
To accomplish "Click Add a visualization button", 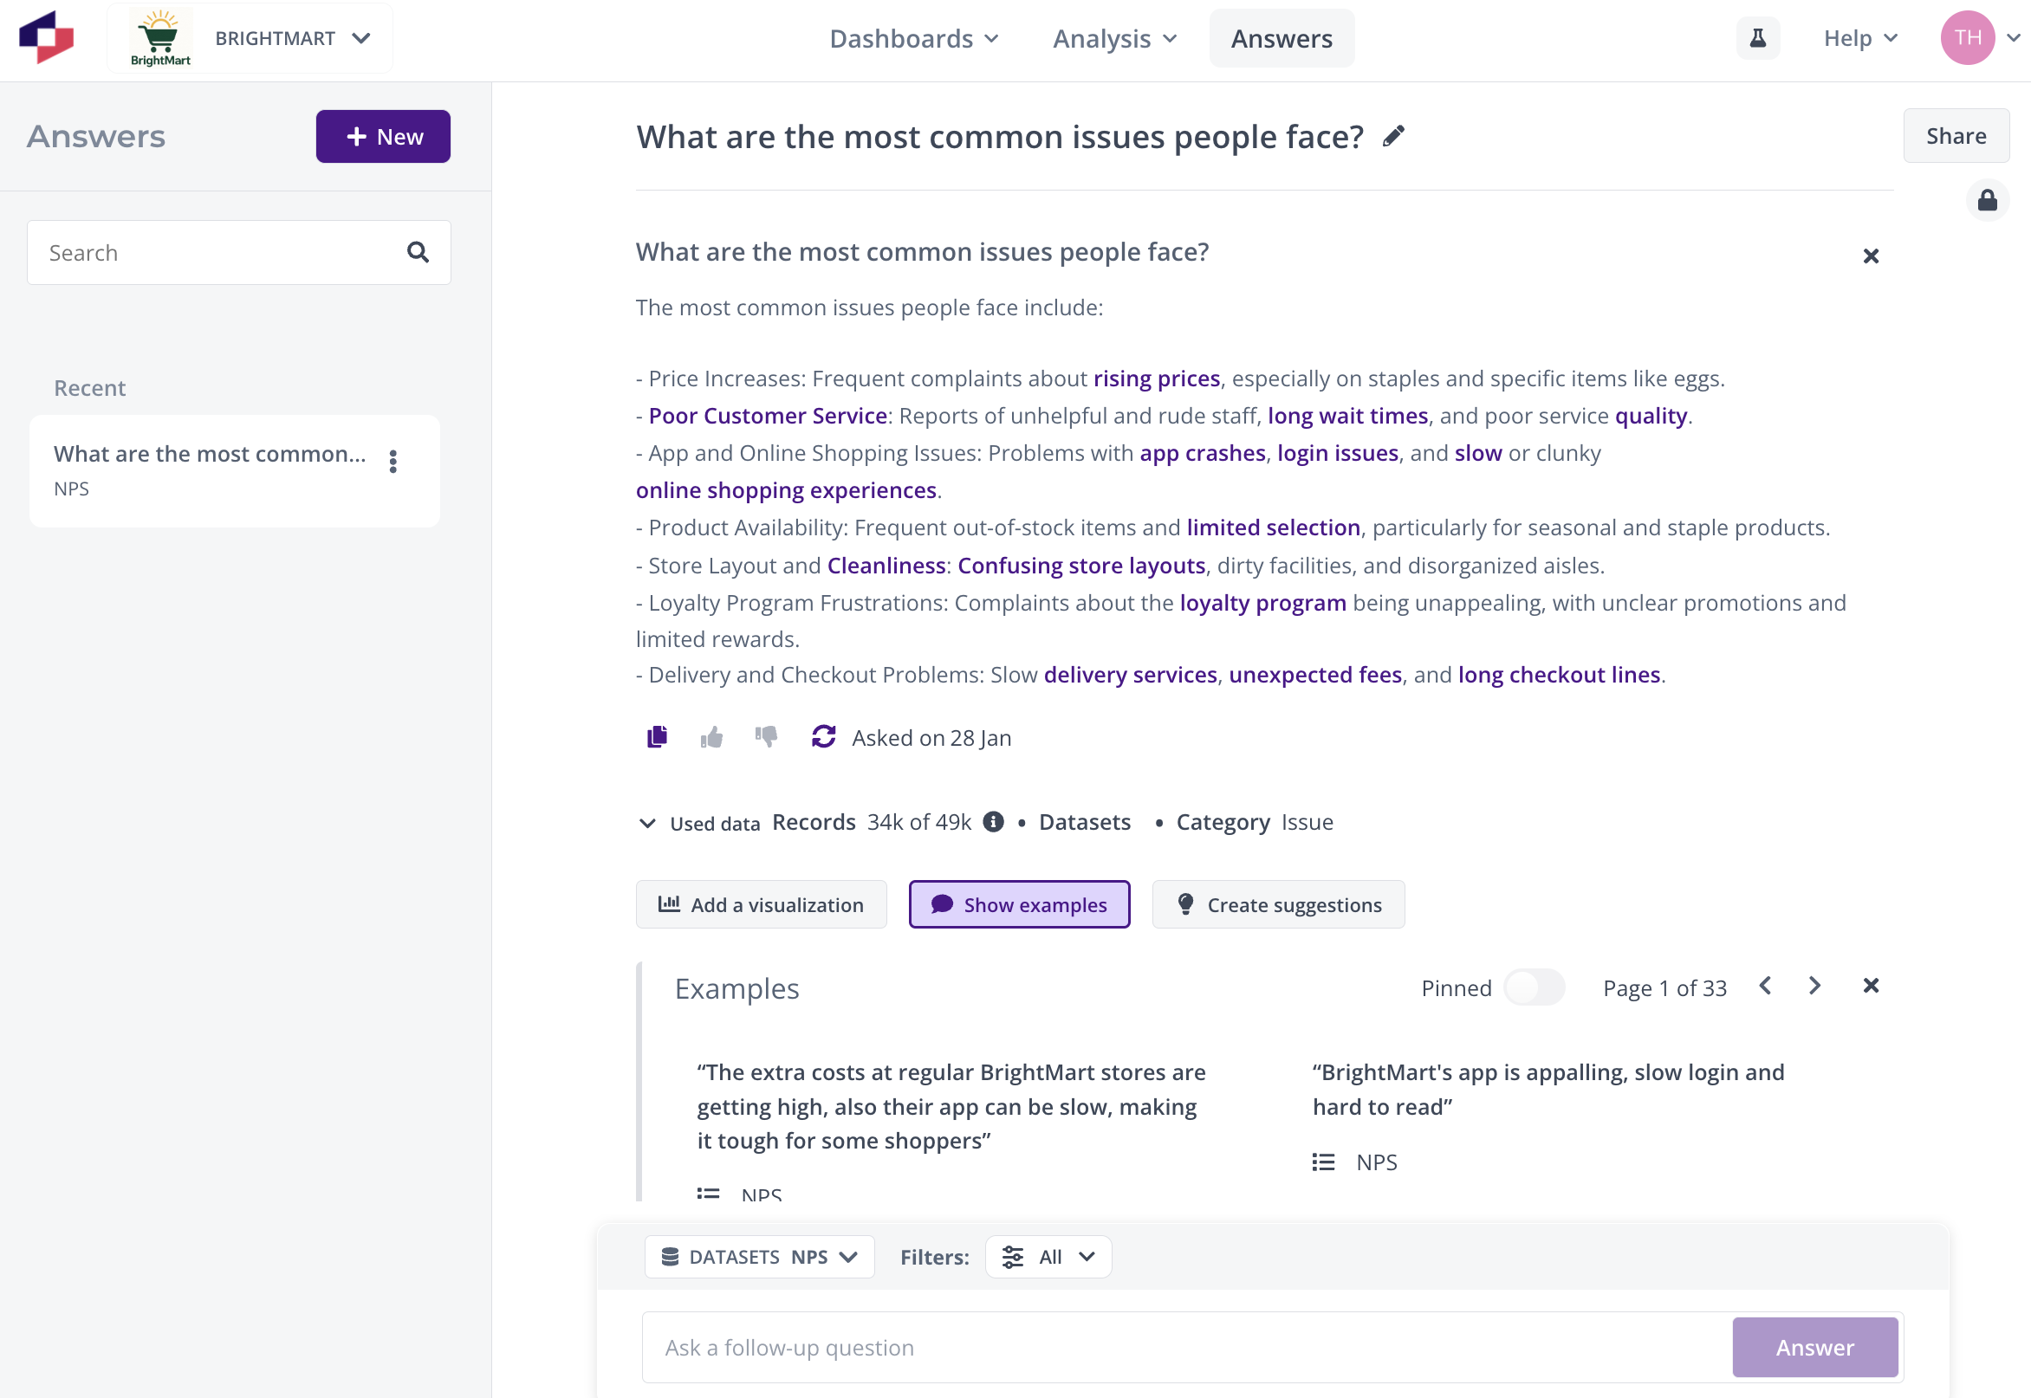I will pos(762,904).
